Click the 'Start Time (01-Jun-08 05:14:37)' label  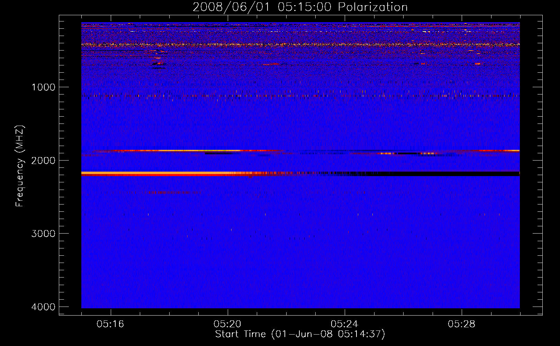pyautogui.click(x=300, y=334)
